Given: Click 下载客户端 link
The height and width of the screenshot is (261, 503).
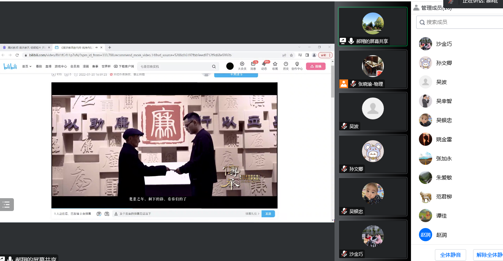Looking at the screenshot, I should (124, 66).
